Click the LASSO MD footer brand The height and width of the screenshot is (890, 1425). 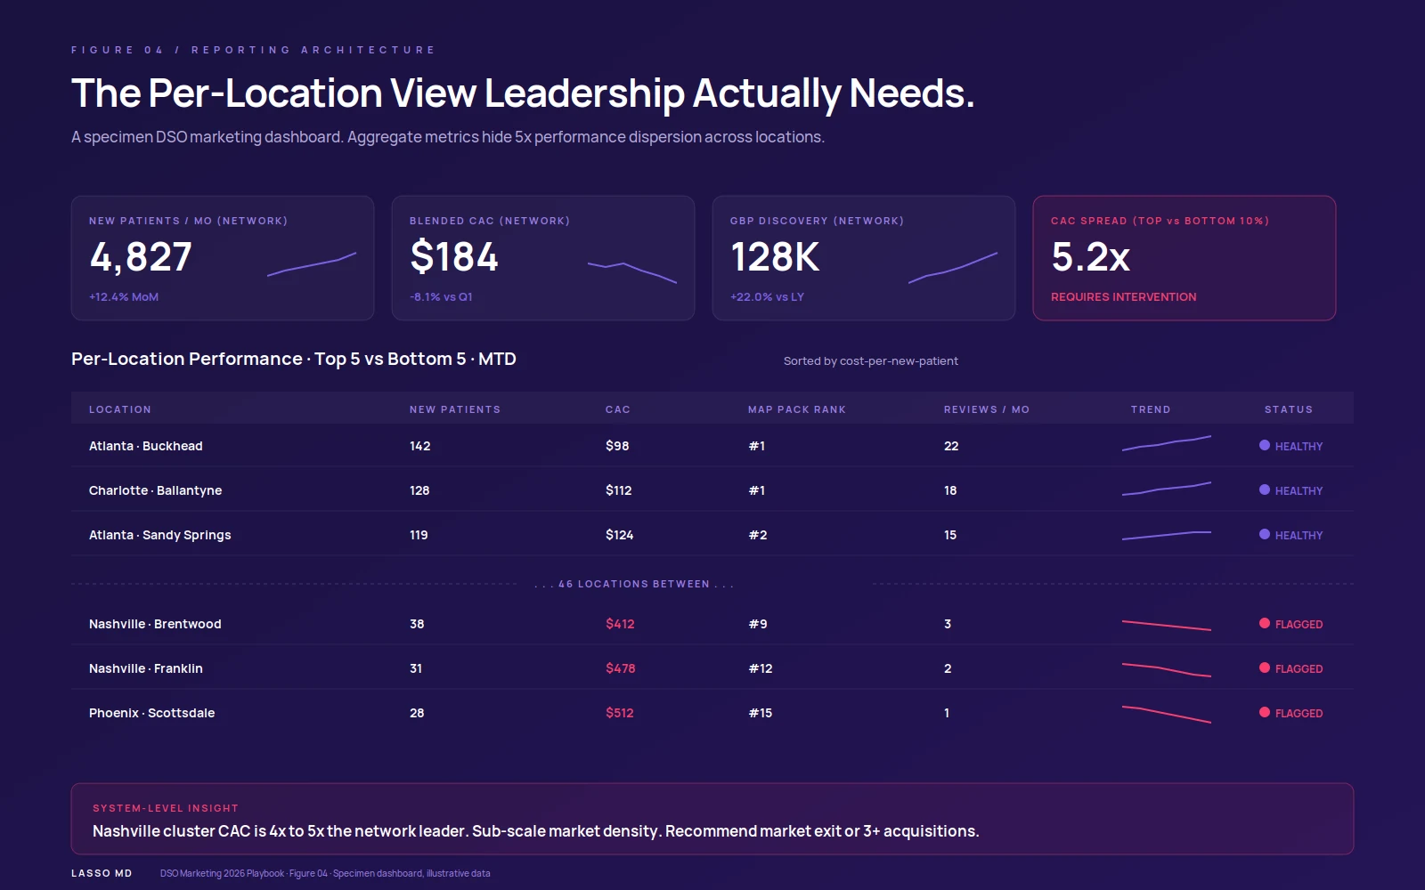[102, 873]
